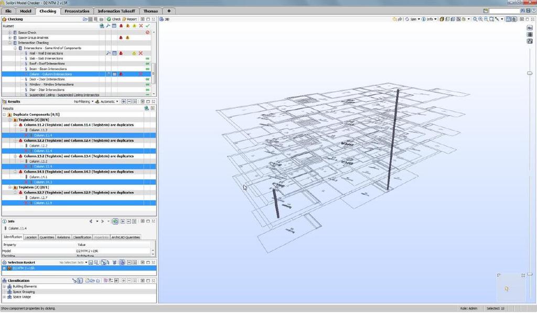This screenshot has height=313, width=537.
Task: Click back arrow in Info panel
Action: coord(91,221)
